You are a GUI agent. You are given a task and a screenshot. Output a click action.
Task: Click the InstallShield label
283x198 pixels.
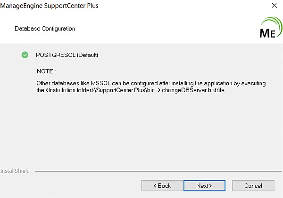pyautogui.click(x=15, y=171)
